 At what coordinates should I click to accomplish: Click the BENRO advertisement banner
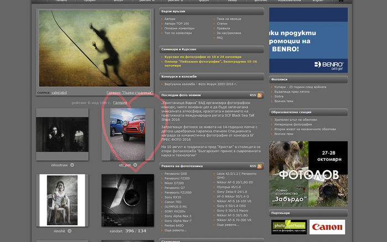(308, 40)
